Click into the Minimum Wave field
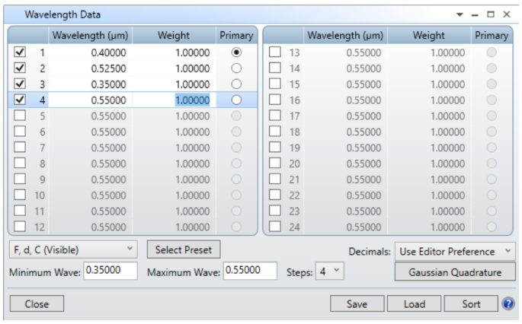522x324 pixels. pyautogui.click(x=110, y=271)
